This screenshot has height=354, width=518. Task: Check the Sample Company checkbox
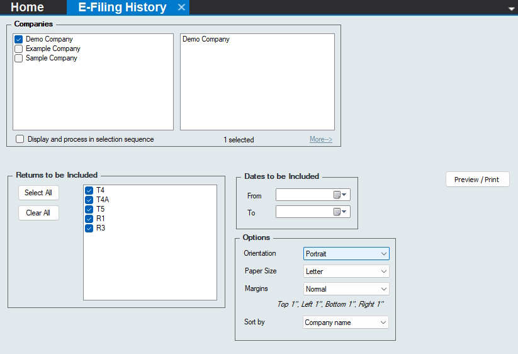[19, 58]
